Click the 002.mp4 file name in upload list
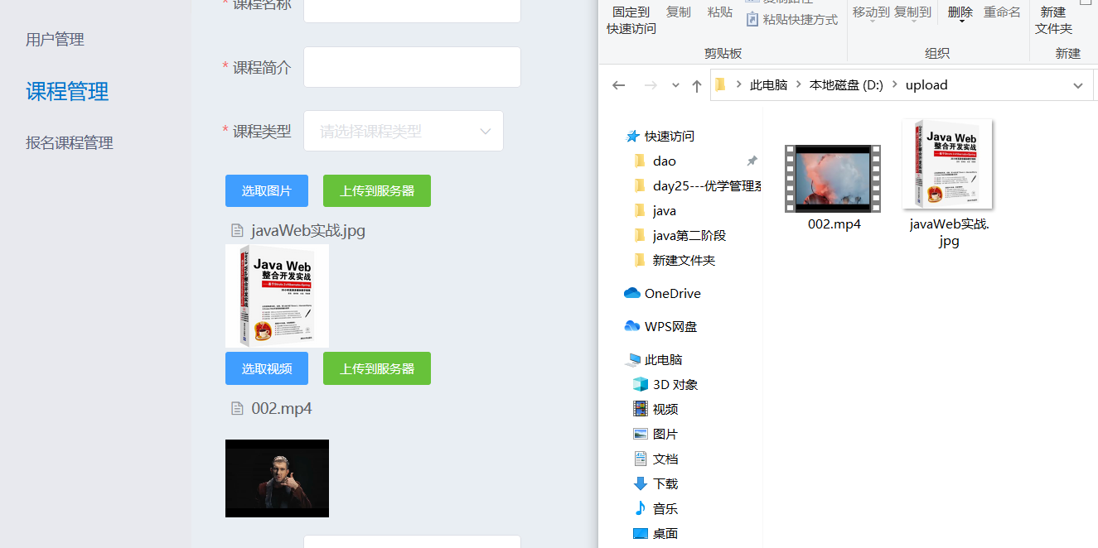 tap(282, 408)
